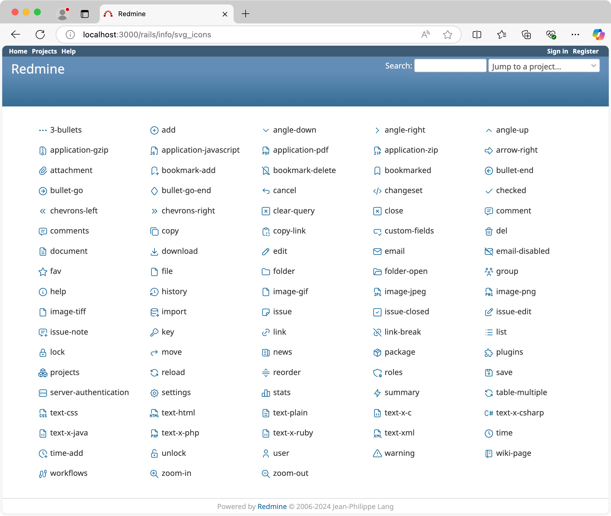Viewport: 611px width, 516px height.
Task: Click the 'table-multiple' label text
Action: [x=522, y=393]
